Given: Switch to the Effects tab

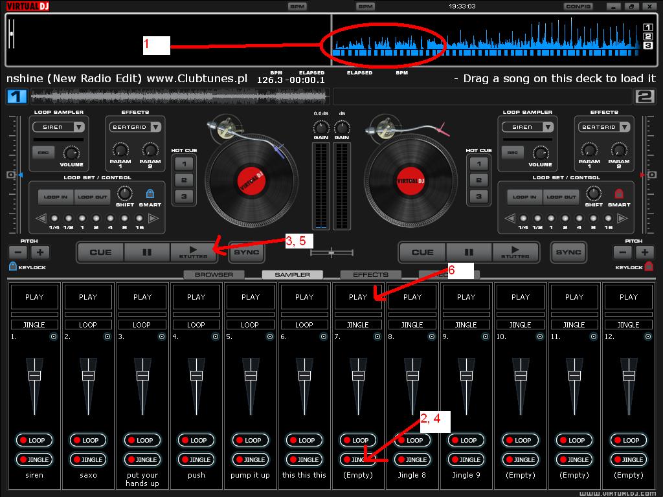Looking at the screenshot, I should point(370,274).
